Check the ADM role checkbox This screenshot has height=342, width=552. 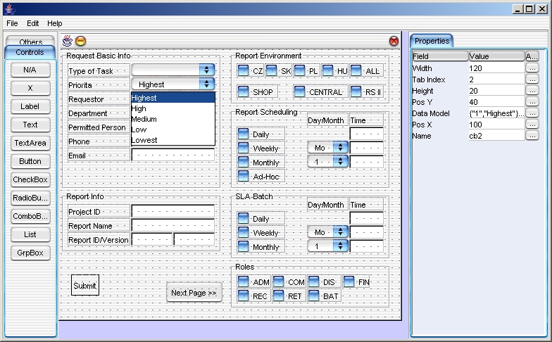(x=244, y=282)
